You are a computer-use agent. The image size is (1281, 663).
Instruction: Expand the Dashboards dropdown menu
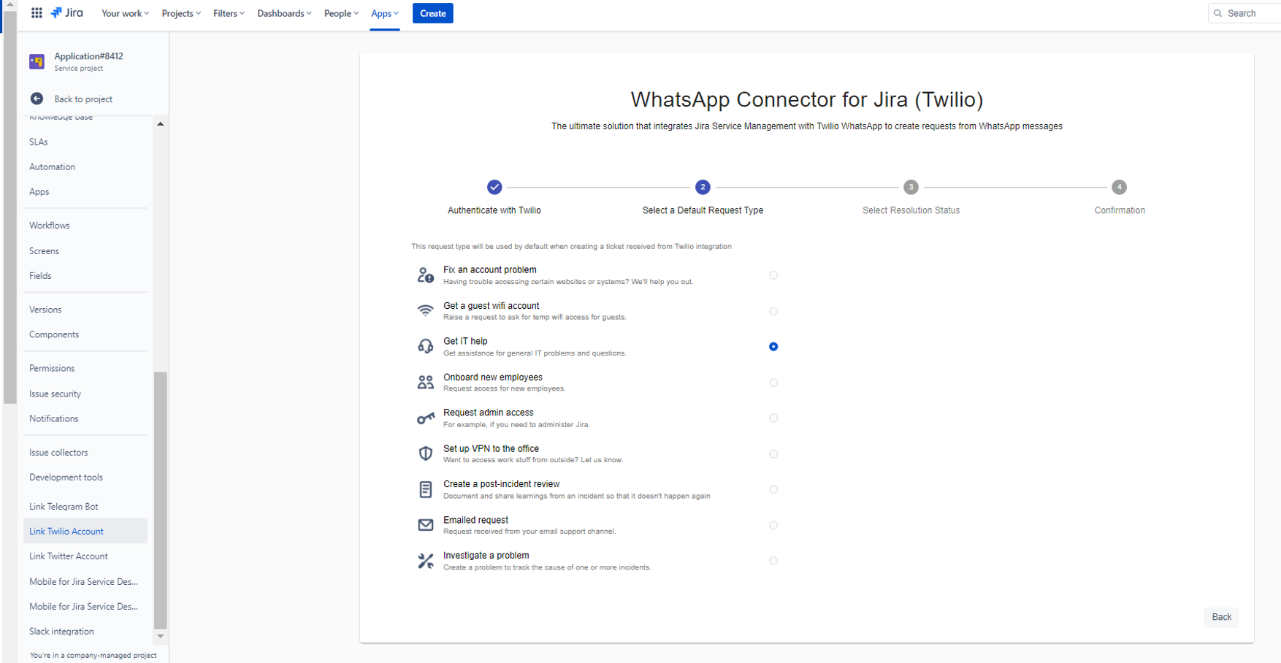[x=284, y=13]
